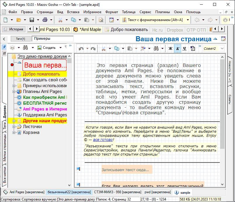Go back with the left arrow navigation icon
Screen dimensions: 235x202
197,20
